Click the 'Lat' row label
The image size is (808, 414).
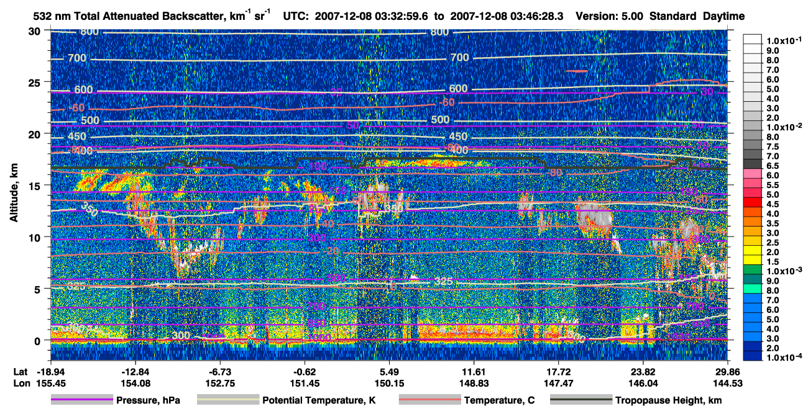click(x=21, y=371)
